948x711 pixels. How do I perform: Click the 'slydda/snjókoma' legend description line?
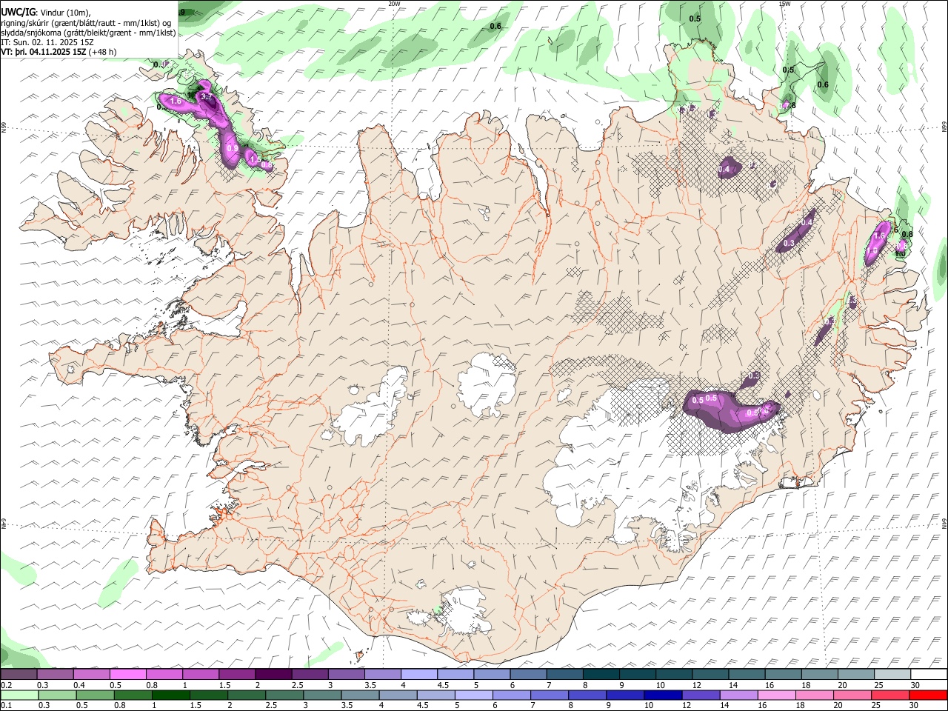point(88,33)
